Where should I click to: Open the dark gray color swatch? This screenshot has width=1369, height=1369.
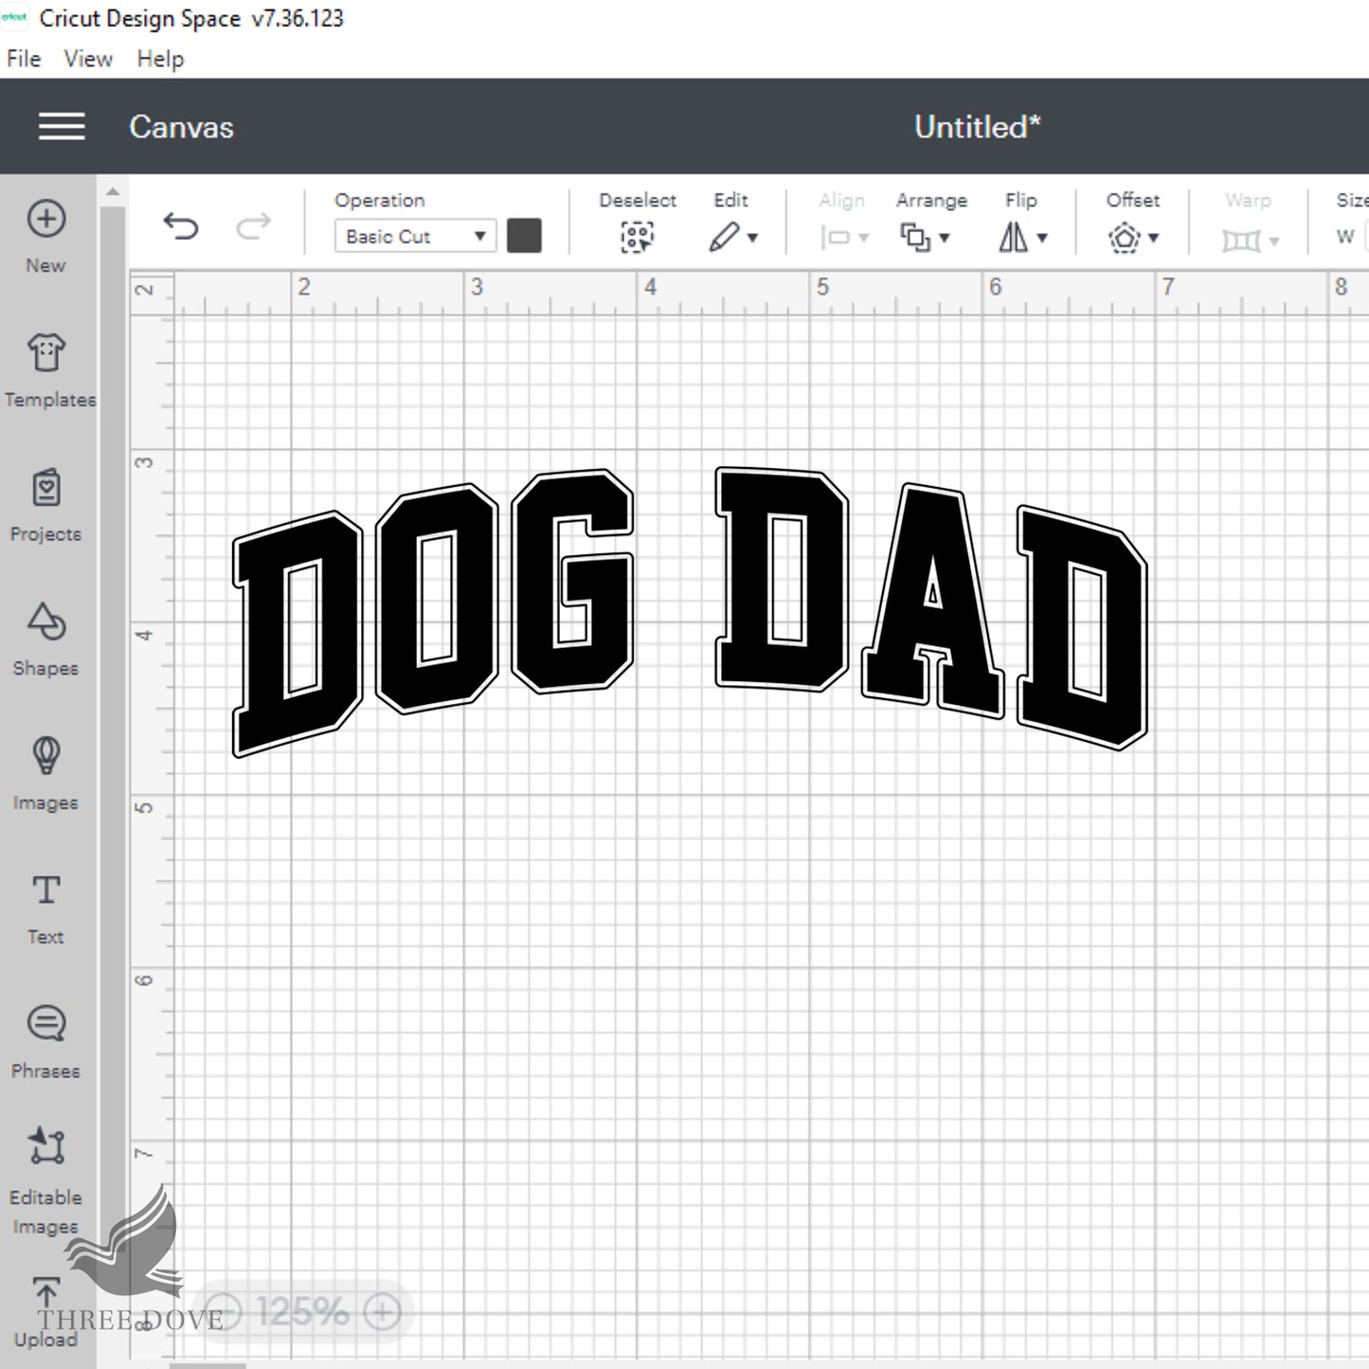(x=524, y=236)
